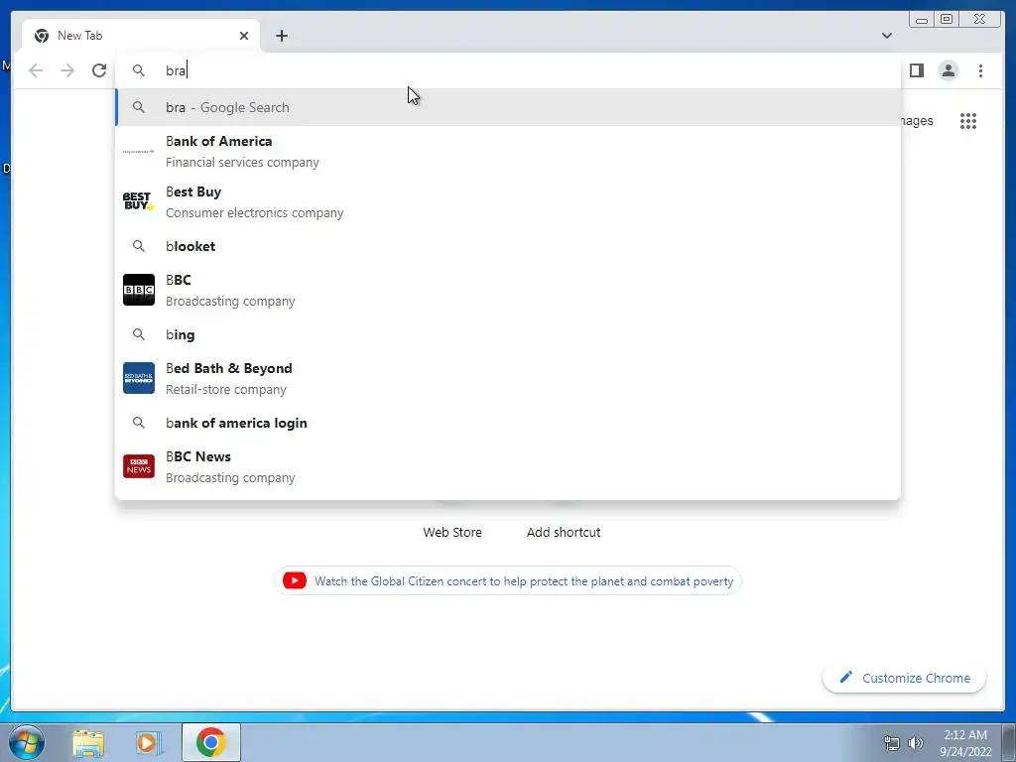Click the magnifier icon beside bing

coord(139,334)
